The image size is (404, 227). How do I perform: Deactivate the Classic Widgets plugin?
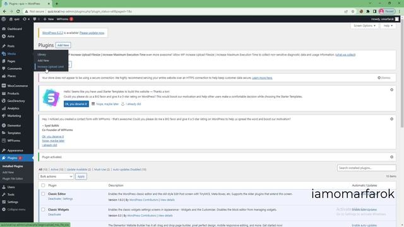coord(54,214)
